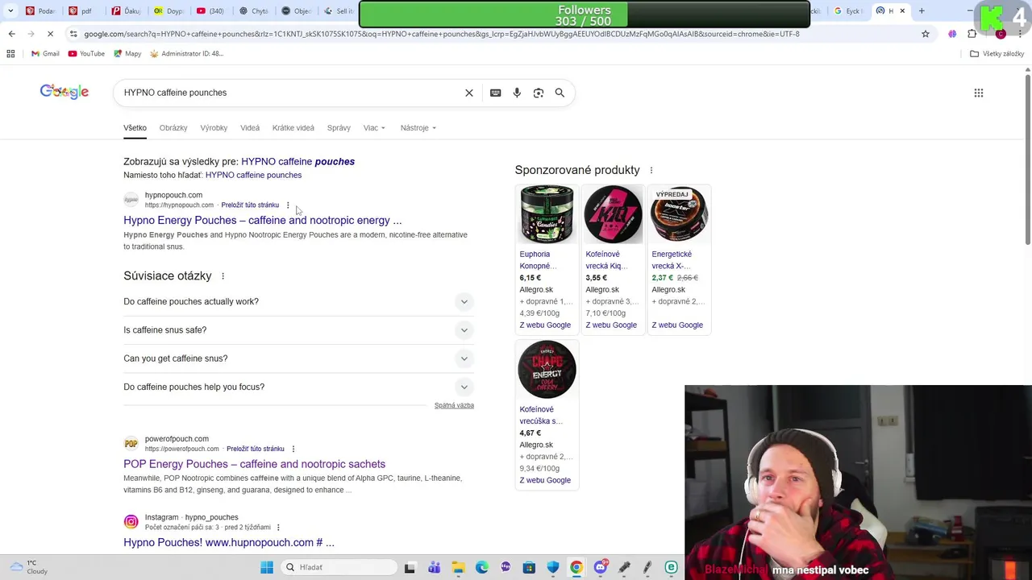This screenshot has width=1032, height=580.
Task: Open info menu for sponsored products
Action: 651,170
